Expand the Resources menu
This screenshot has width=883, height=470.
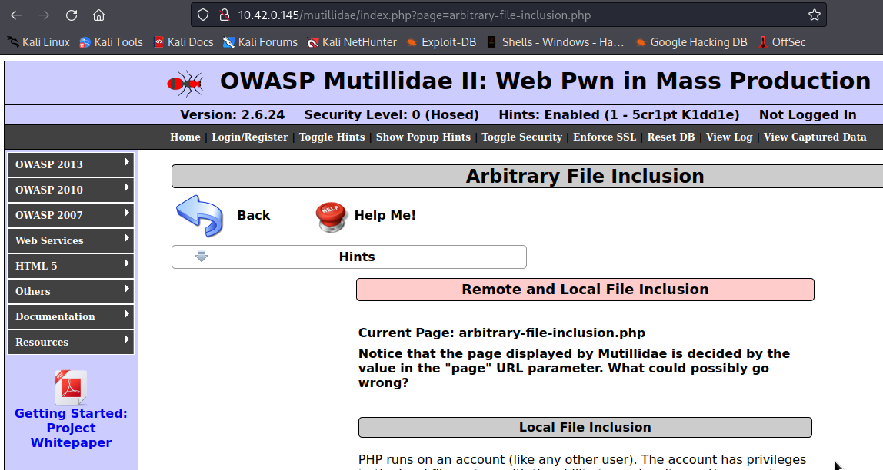(71, 342)
